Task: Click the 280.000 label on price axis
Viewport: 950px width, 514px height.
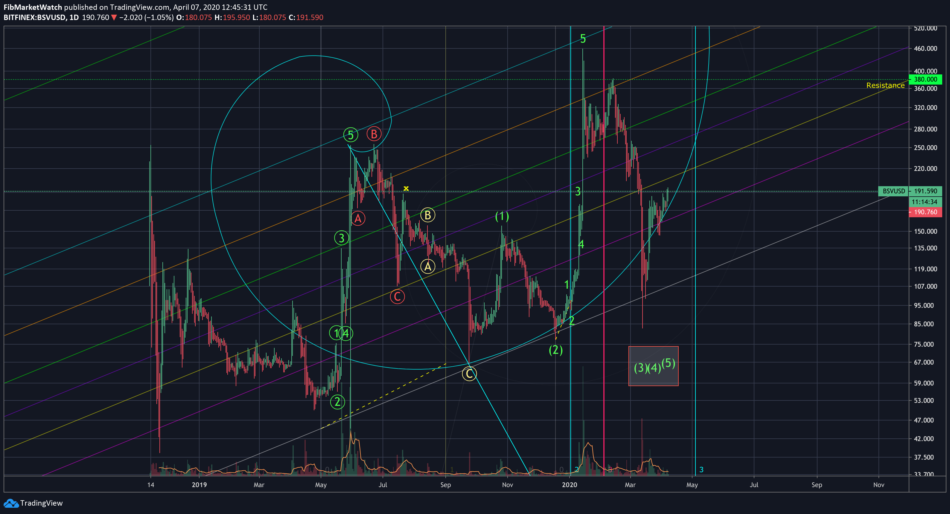Action: click(x=925, y=129)
